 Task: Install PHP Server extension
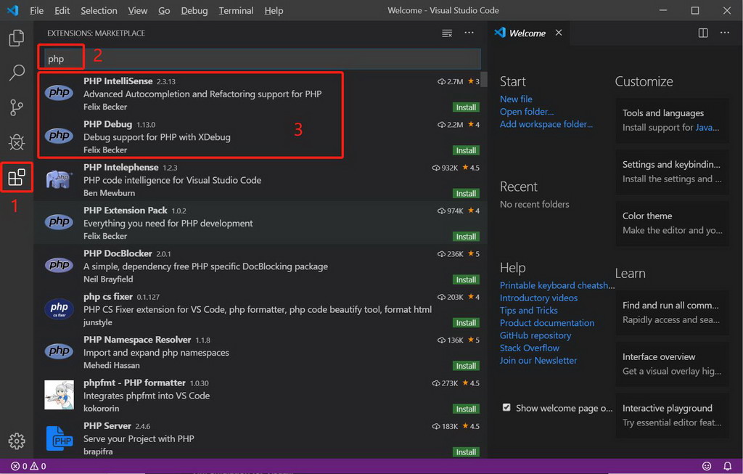coord(466,452)
